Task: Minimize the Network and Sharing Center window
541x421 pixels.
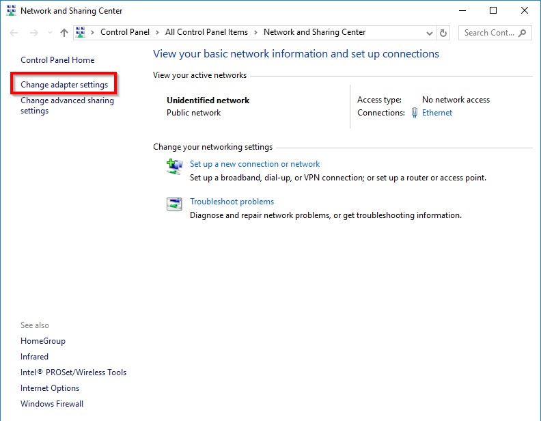Action: (462, 10)
